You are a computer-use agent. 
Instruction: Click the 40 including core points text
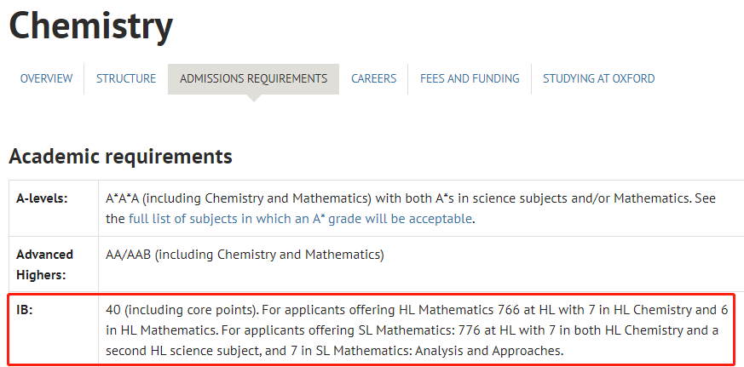point(182,311)
